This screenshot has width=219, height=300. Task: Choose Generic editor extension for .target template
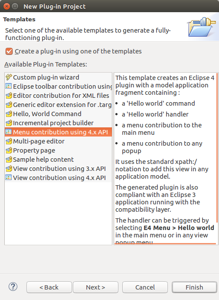tap(58, 105)
